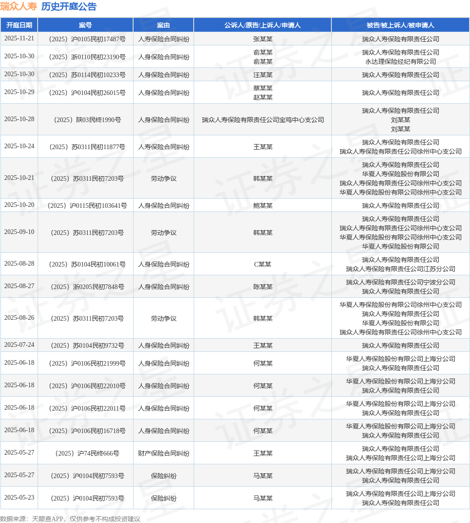Click case number 苏0311民初11877号
This screenshot has width=470, height=523.
[x=87, y=147]
